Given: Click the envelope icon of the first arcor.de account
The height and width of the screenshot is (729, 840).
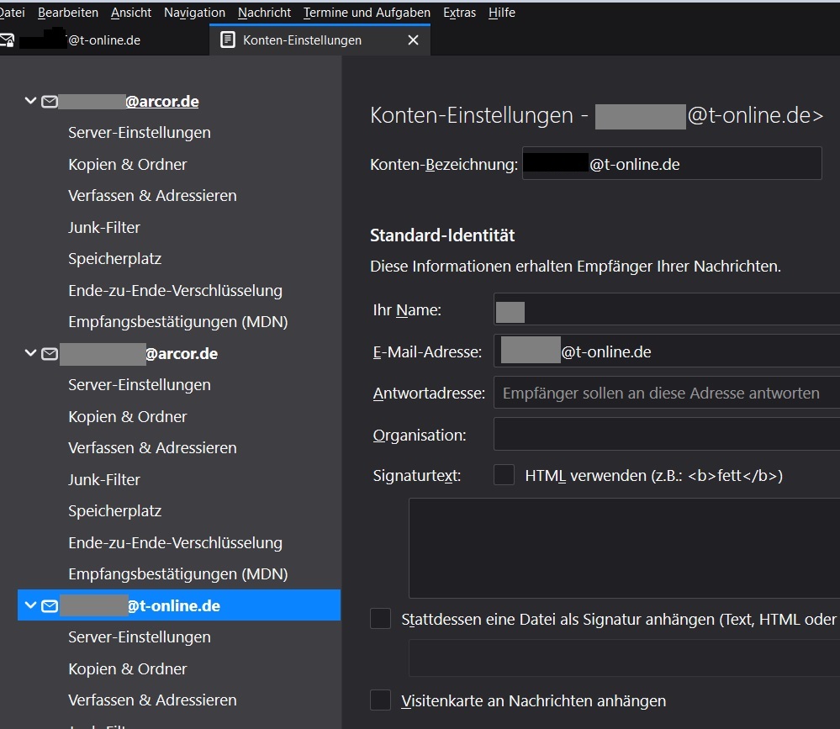Looking at the screenshot, I should (x=50, y=102).
